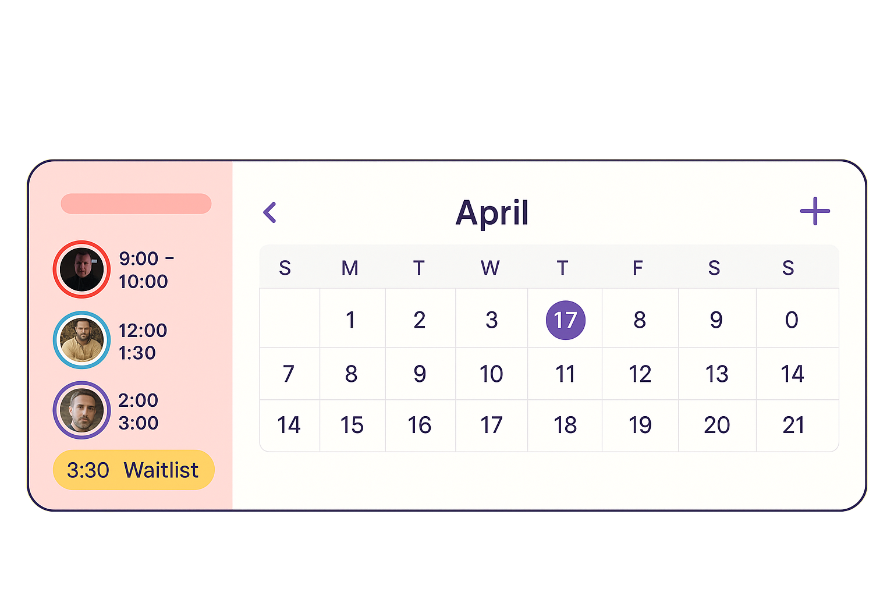Select the 12:00 1:30 time slot
Screen dimensions: 894x596
point(143,342)
